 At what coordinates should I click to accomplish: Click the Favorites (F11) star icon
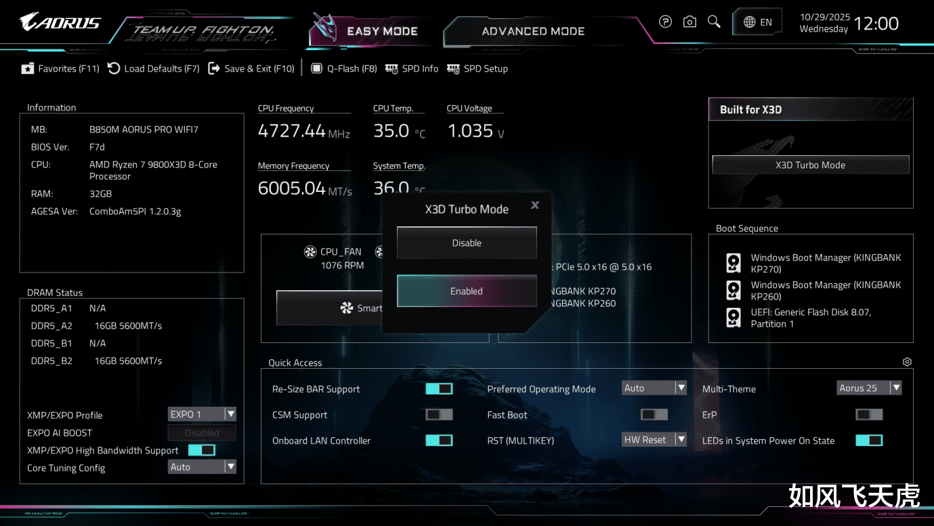pyautogui.click(x=28, y=68)
